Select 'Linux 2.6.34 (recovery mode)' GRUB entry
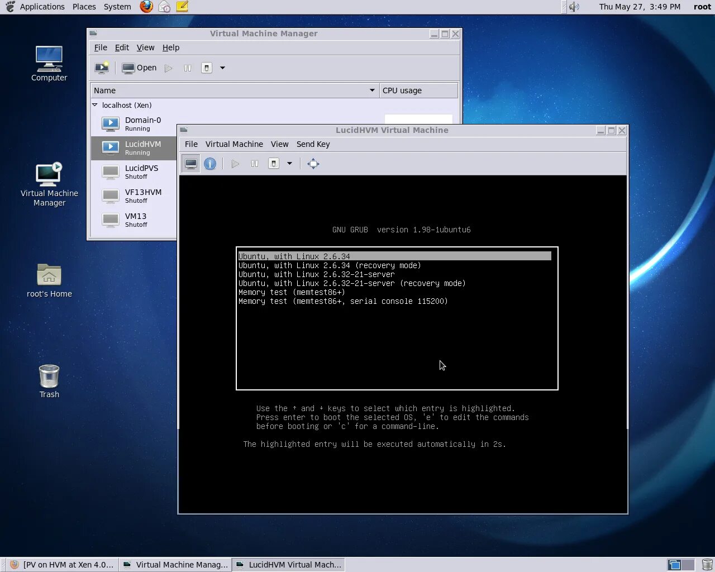The image size is (715, 572). click(330, 265)
